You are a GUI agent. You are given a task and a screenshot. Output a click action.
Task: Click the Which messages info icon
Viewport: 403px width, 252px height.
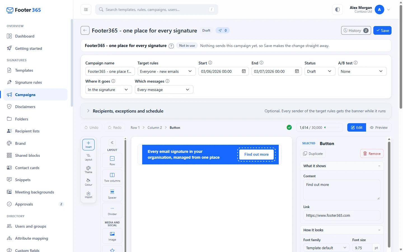tap(167, 81)
